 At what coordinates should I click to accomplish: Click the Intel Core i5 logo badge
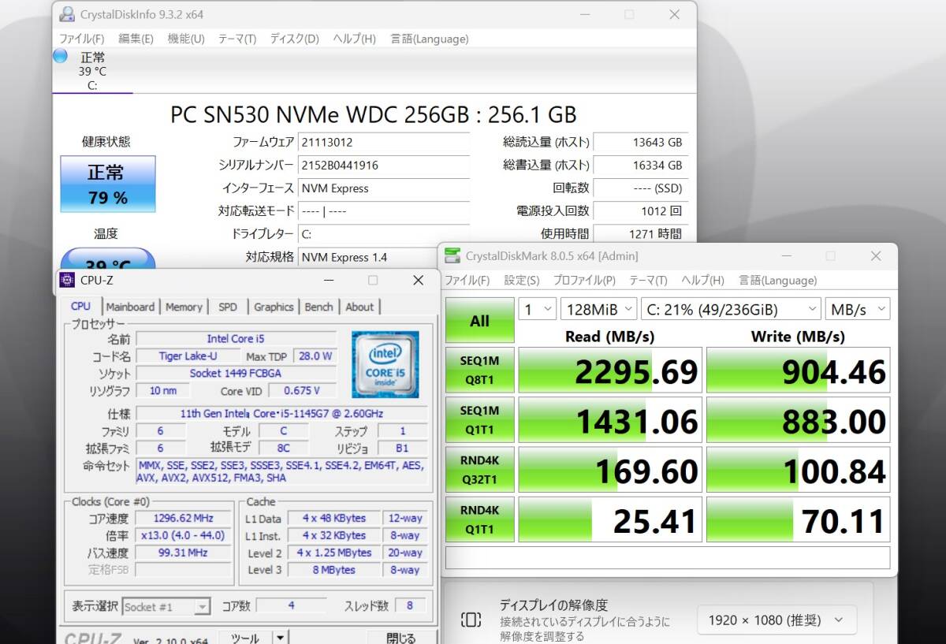[385, 364]
